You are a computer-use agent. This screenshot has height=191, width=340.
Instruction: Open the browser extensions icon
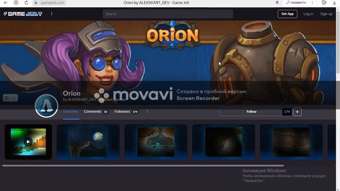(x=324, y=3)
